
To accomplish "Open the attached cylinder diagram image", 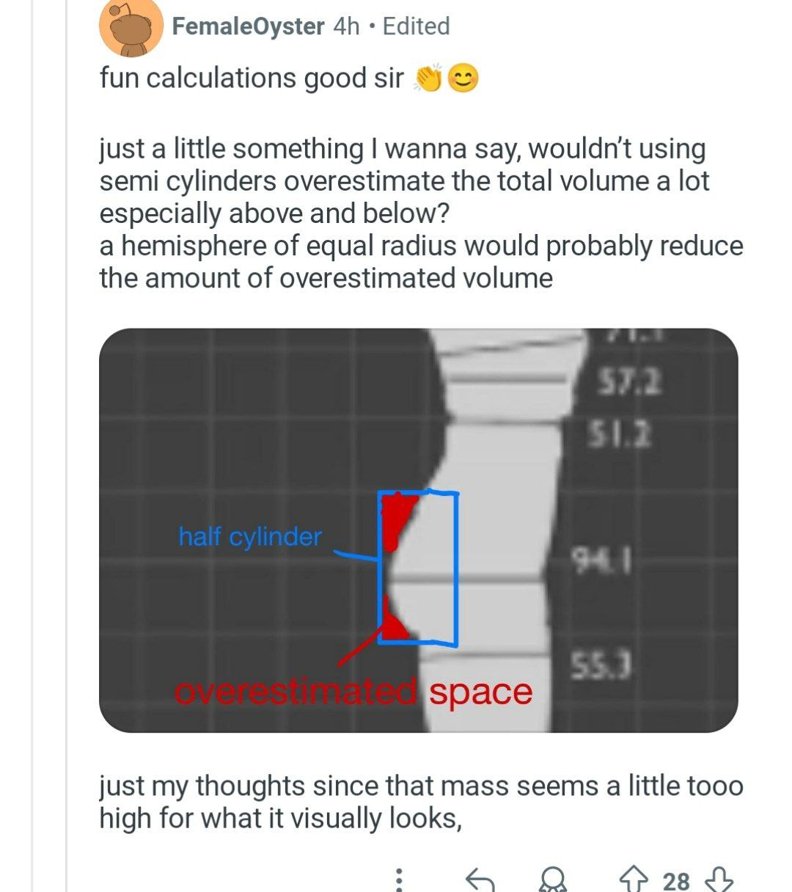I will coord(419,530).
